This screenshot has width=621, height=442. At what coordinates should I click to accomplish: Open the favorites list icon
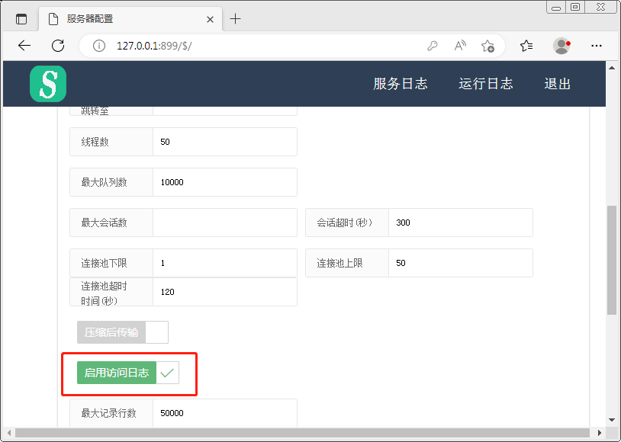[526, 46]
